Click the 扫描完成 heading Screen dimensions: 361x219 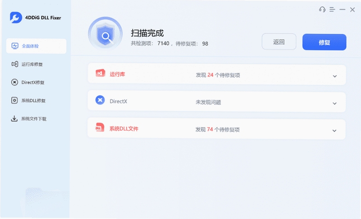pyautogui.click(x=148, y=33)
